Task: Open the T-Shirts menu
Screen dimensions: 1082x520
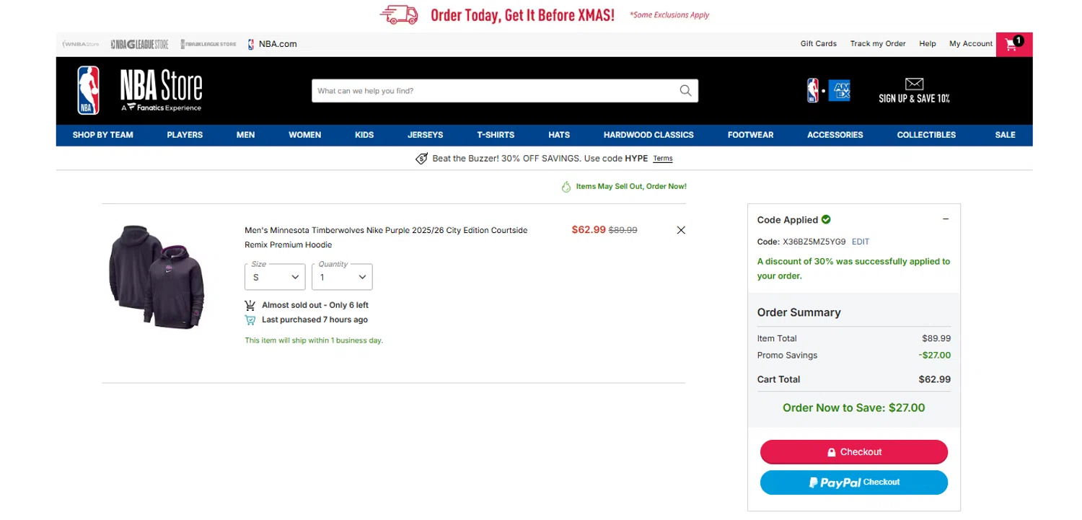Action: (496, 135)
